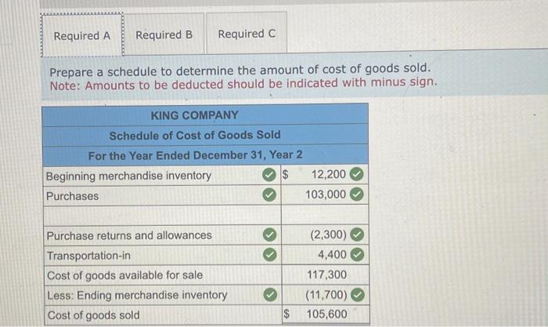Click the green checkmark beside Transportation-in label

269,255
